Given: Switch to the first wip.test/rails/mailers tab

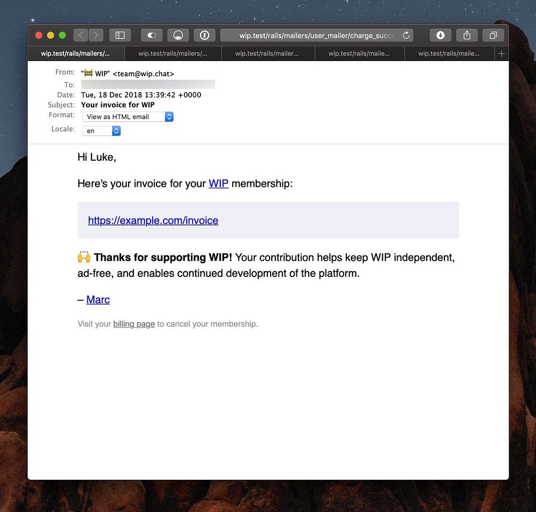Looking at the screenshot, I should pyautogui.click(x=76, y=54).
